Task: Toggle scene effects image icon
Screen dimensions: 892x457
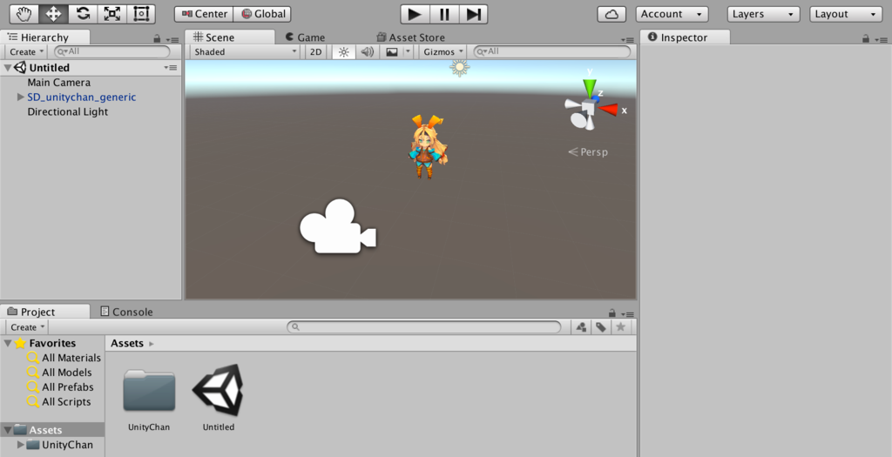Action: 392,51
